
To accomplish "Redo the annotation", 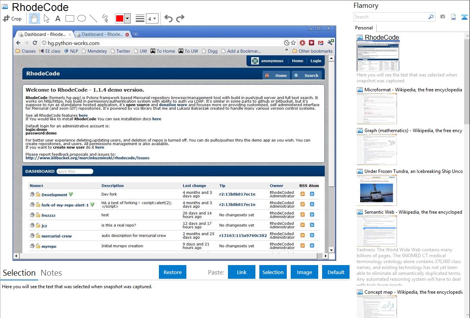I will (180, 18).
